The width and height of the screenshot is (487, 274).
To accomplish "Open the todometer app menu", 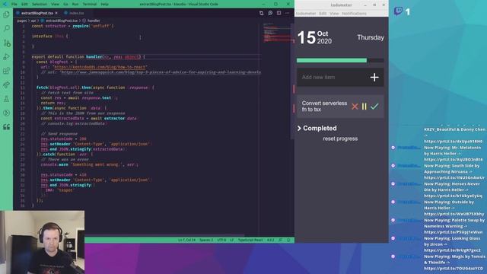I will (306, 14).
